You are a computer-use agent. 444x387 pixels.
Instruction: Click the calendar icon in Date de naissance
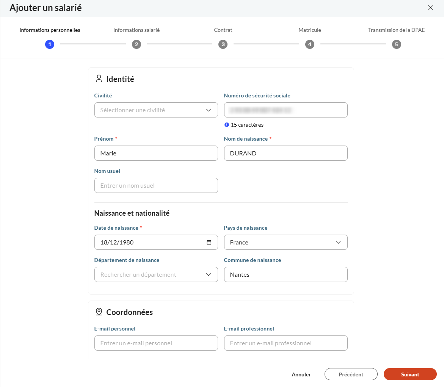coord(209,243)
